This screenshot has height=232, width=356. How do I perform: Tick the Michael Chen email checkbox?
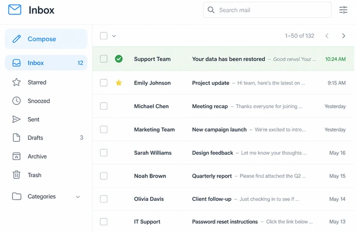[104, 106]
